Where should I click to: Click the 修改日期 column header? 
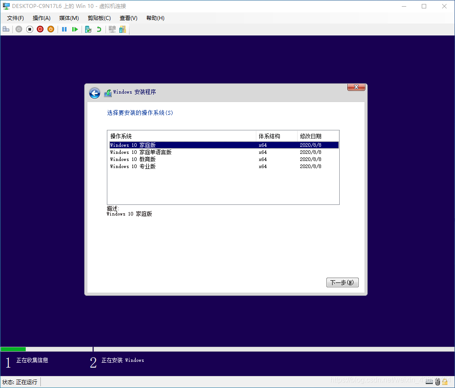pos(318,136)
